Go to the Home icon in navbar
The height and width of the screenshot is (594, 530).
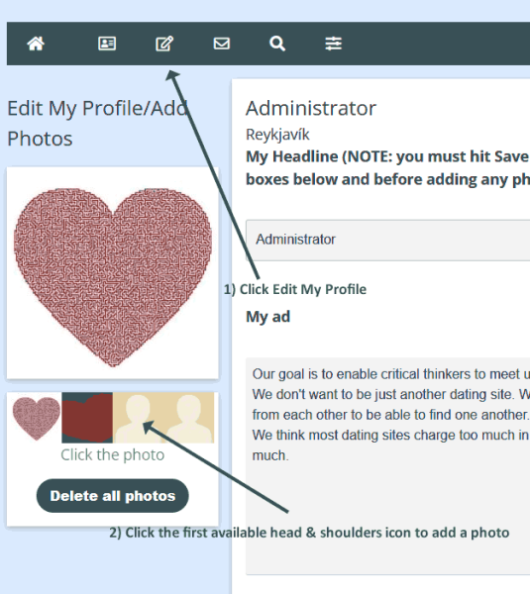pyautogui.click(x=36, y=44)
